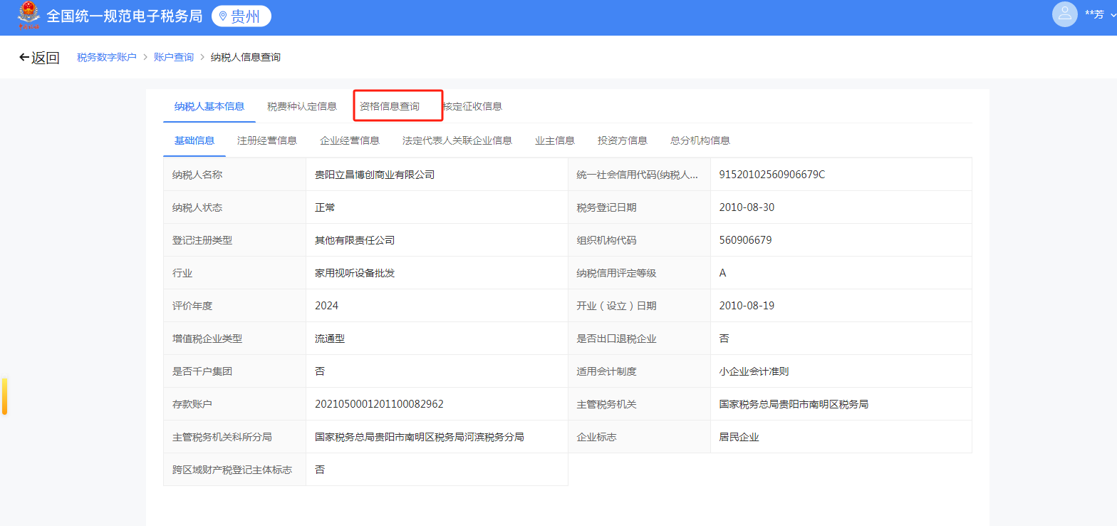Click the location pin icon beside 贵州
Viewport: 1117px width, 526px height.
click(222, 16)
